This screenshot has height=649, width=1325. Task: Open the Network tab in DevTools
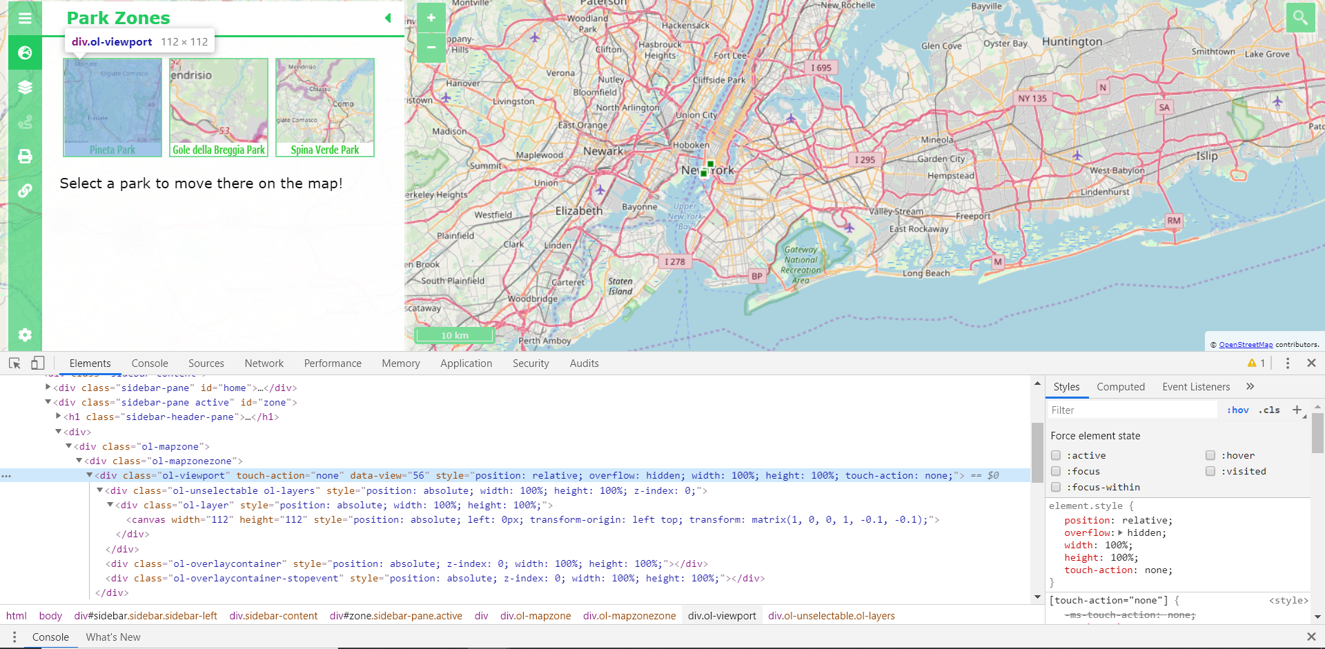click(264, 363)
